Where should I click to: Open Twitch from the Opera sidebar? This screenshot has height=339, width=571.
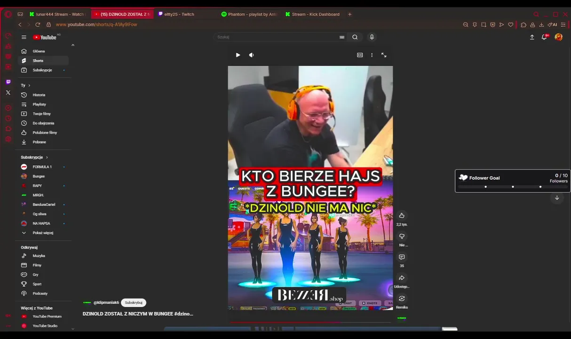click(8, 82)
